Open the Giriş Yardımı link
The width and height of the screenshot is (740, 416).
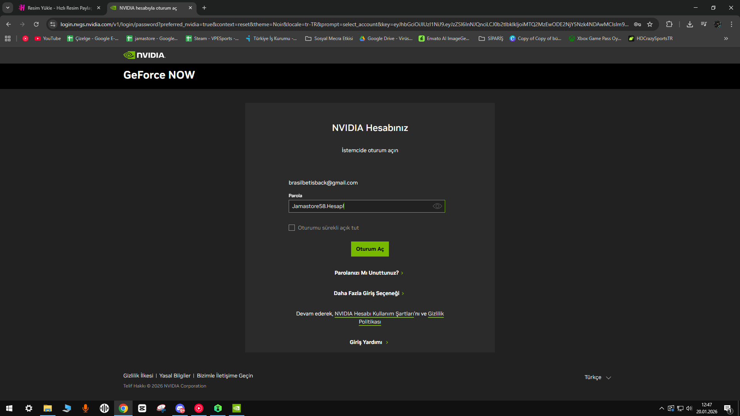[369, 342]
